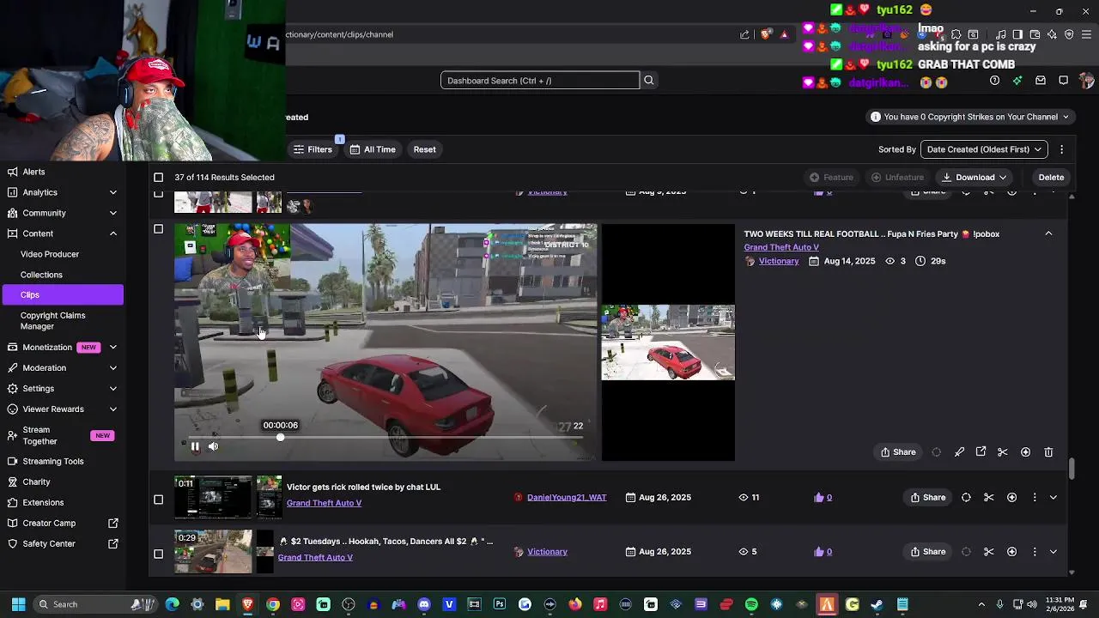Reset the clip filters

pos(424,149)
